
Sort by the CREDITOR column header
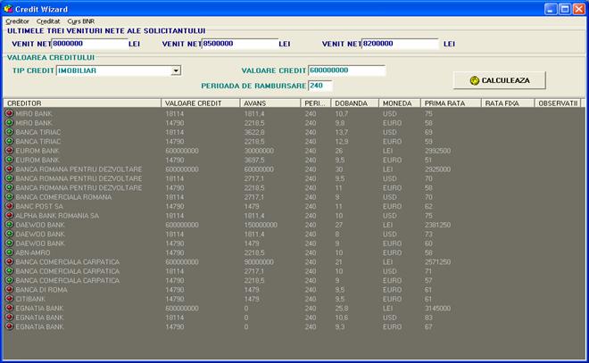pyautogui.click(x=82, y=103)
